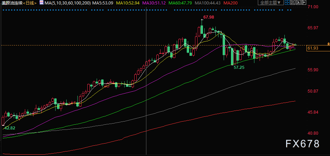
Task: Click the compress chart range icon
Action: pos(293,2)
